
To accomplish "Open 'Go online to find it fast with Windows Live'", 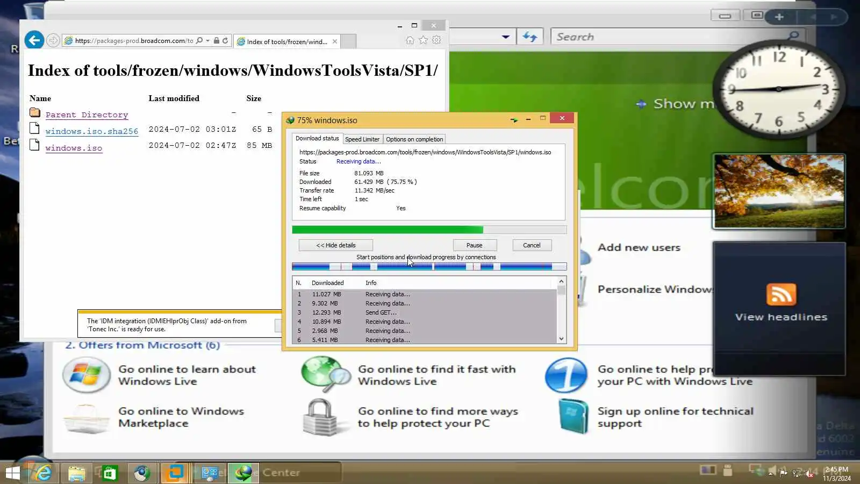I will click(436, 375).
